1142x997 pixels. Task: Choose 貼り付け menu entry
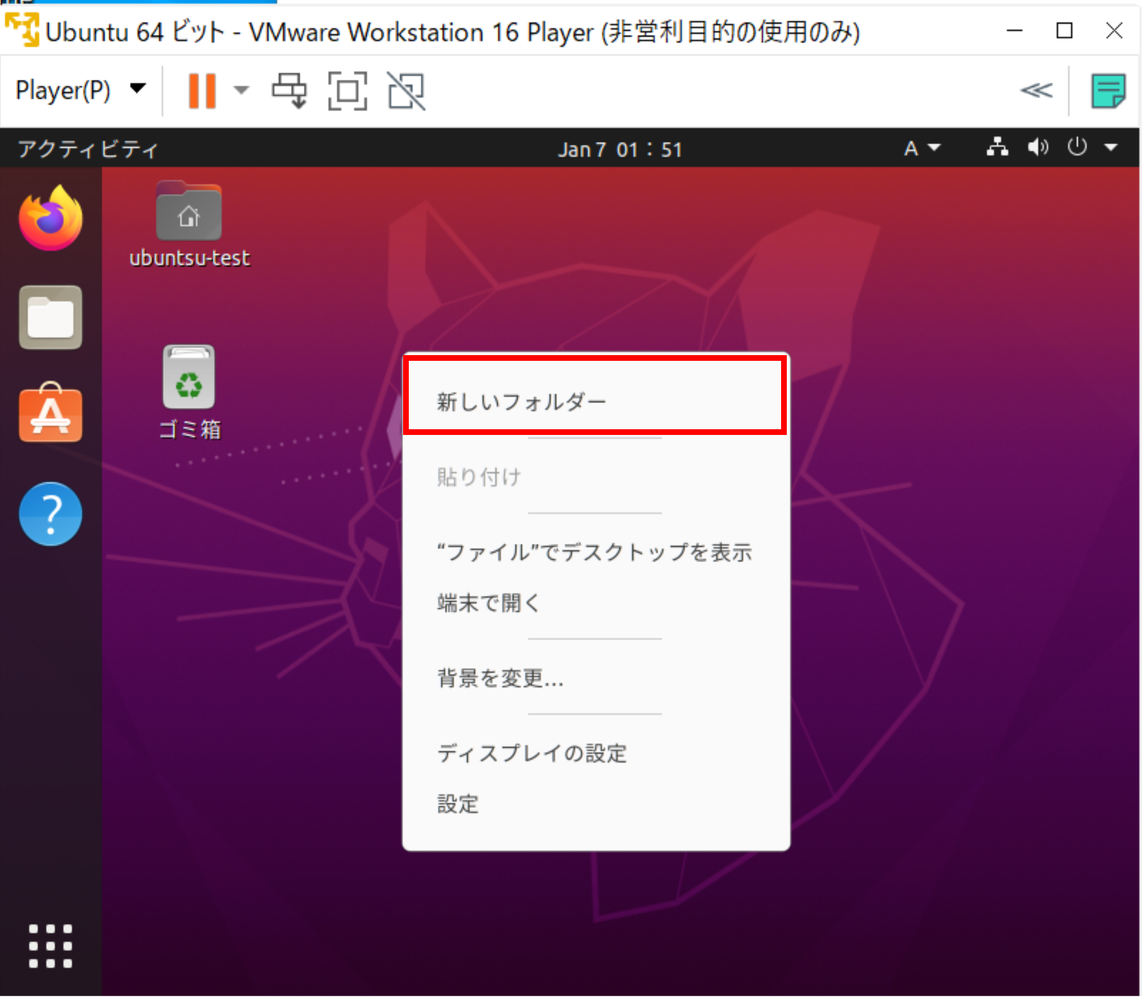coord(595,477)
